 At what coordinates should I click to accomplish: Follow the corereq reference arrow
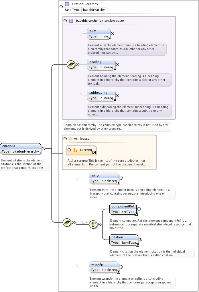94,153
